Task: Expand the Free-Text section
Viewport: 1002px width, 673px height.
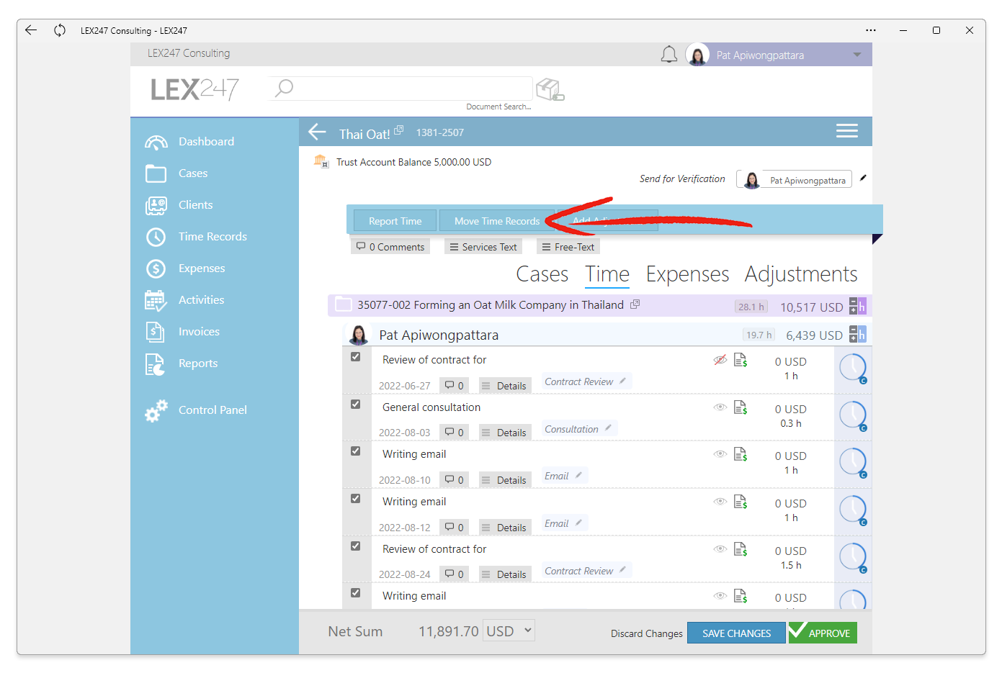Action: 568,247
